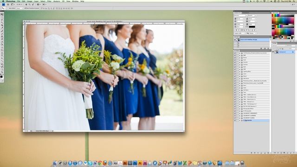Open Trash in the dock
The width and height of the screenshot is (297, 167).
[x=242, y=163]
